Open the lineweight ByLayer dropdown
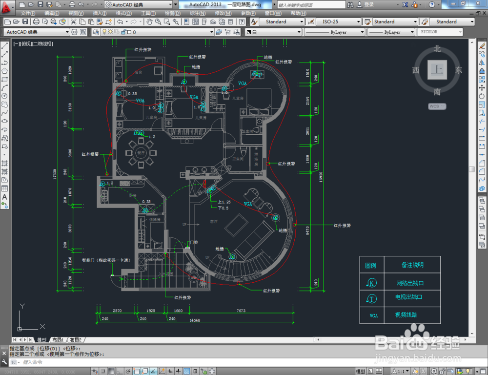 (x=391, y=32)
